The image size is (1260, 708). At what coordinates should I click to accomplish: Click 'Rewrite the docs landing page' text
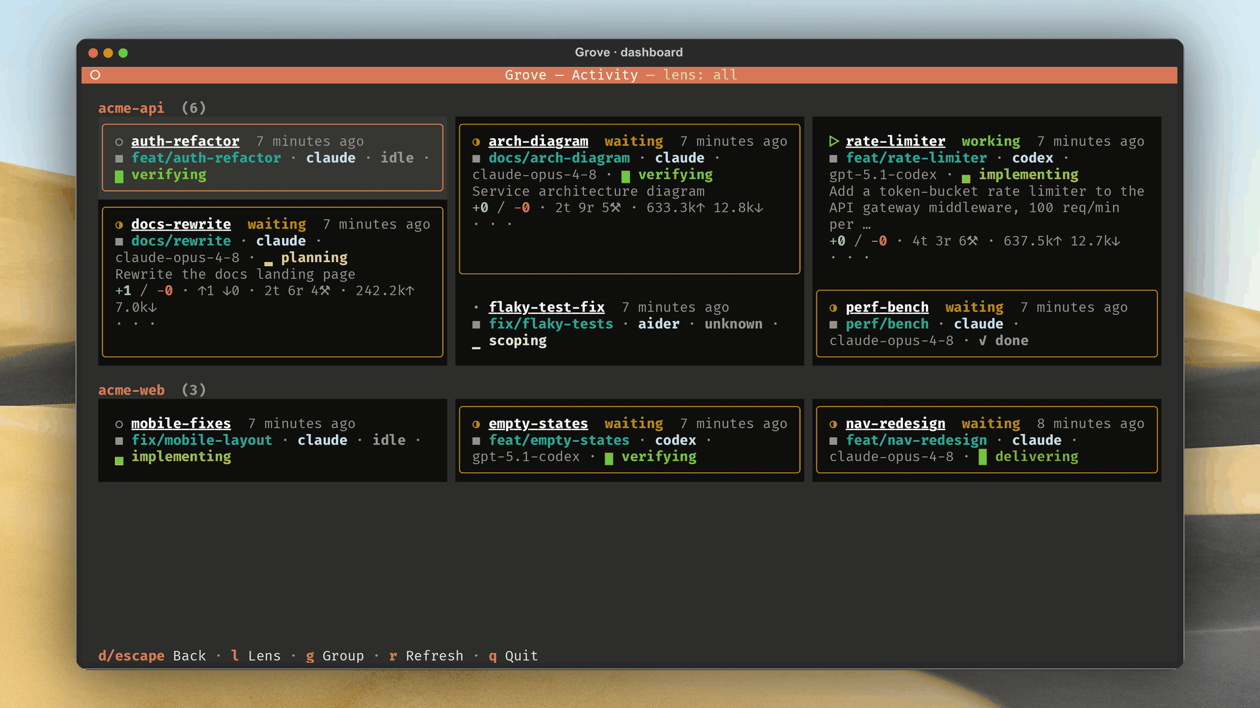coord(236,275)
